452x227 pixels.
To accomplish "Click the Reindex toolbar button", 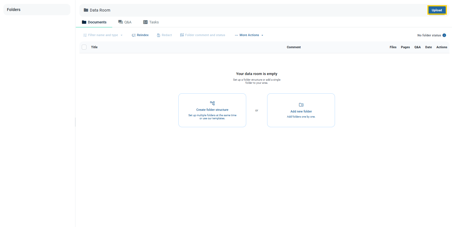I will (140, 35).
